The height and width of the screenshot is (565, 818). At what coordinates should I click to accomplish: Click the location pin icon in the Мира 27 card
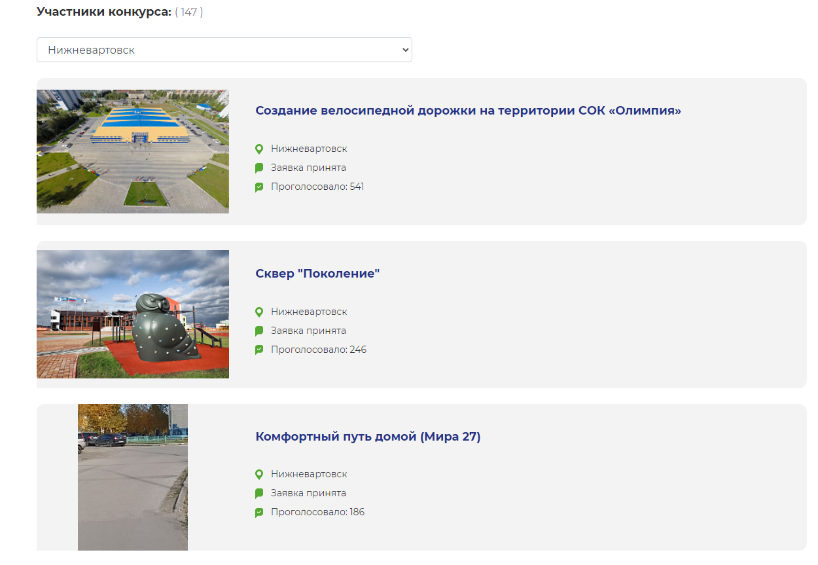tap(259, 475)
